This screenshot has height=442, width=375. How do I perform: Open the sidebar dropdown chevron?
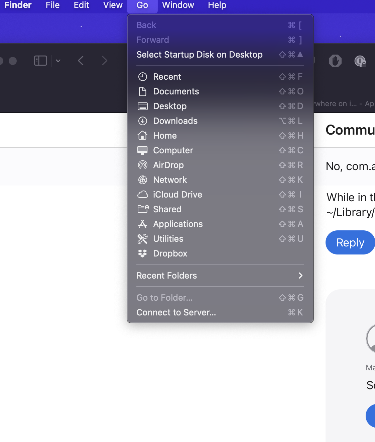[x=58, y=61]
